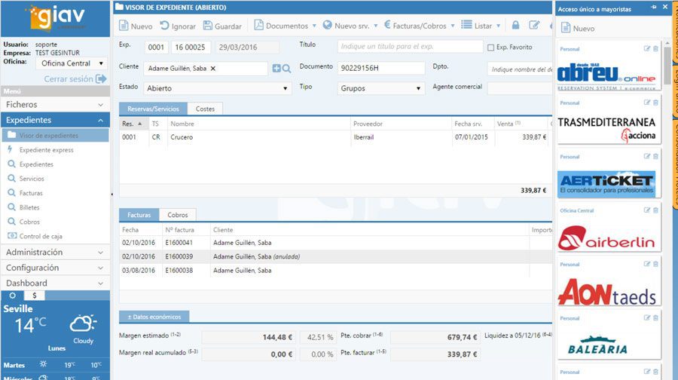Viewport: 678px width, 380px height.
Task: Open the Expedientes search menu item
Action: tap(36, 164)
